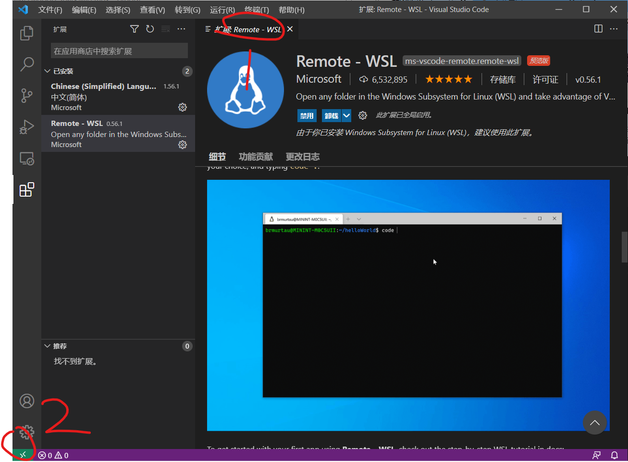Click the 预览版 preview badge

(x=539, y=61)
